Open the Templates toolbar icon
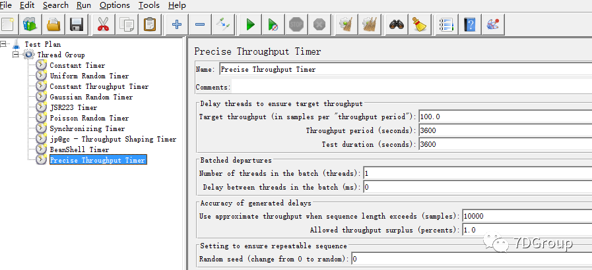 click(30, 25)
